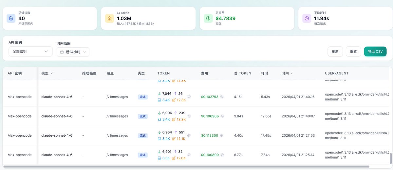Click the input arrow icon beside 7,046
This screenshot has width=393, height=170.
pyautogui.click(x=159, y=94)
